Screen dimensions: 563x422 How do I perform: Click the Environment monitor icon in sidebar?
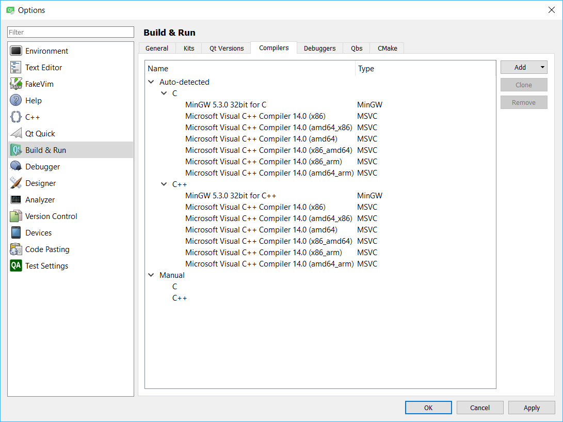(x=16, y=51)
